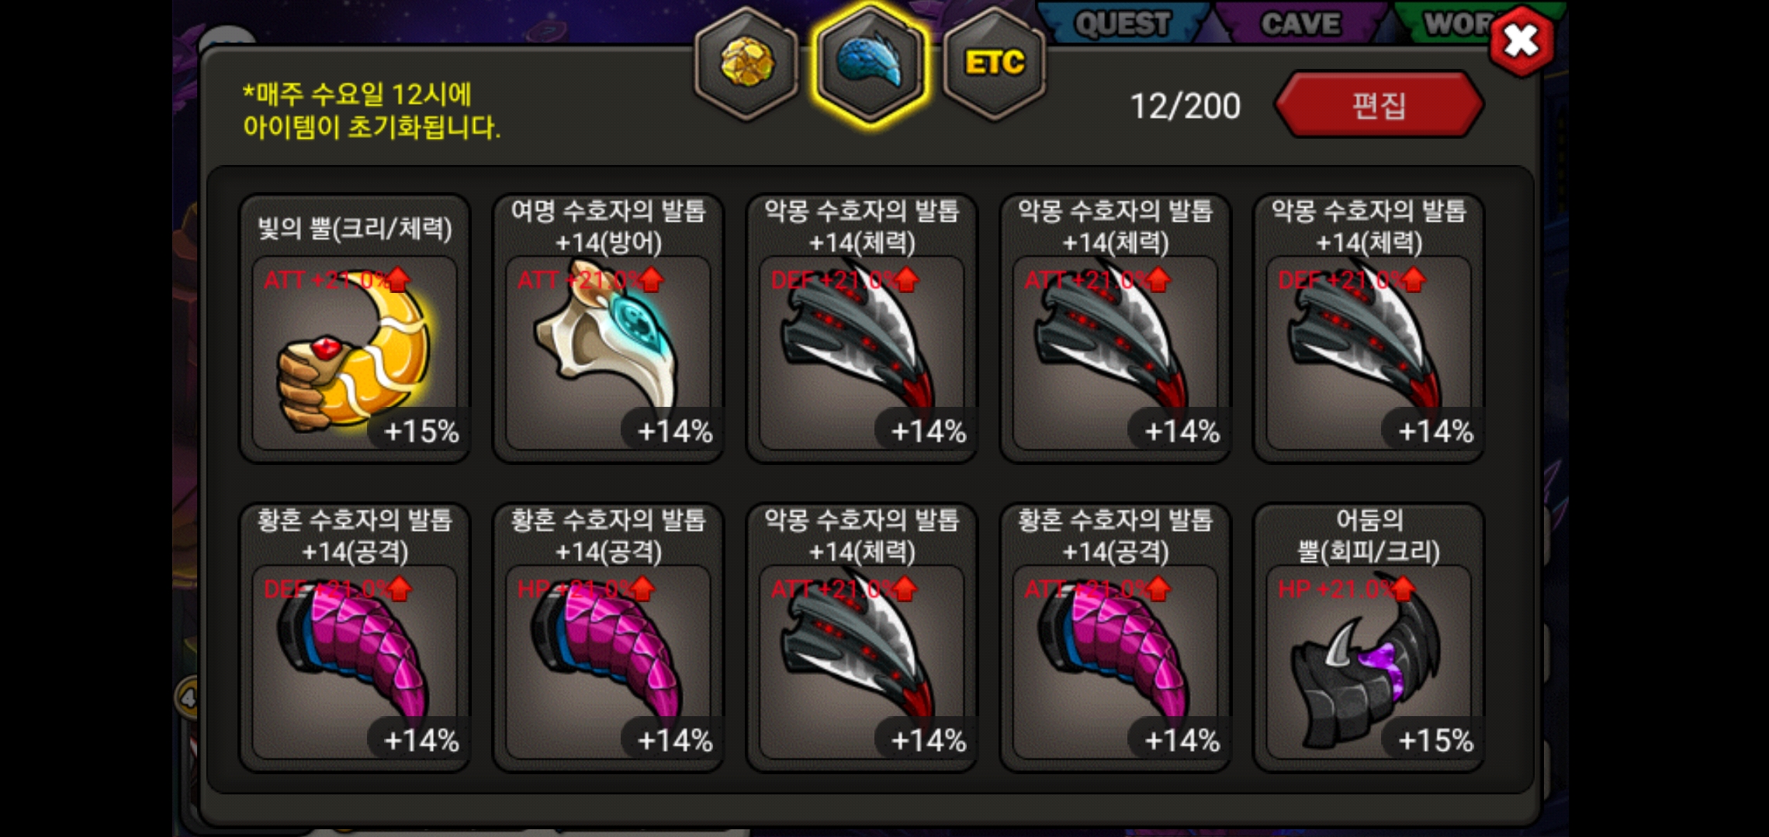Select the gold nugget category tab
The height and width of the screenshot is (837, 1769).
tap(746, 64)
